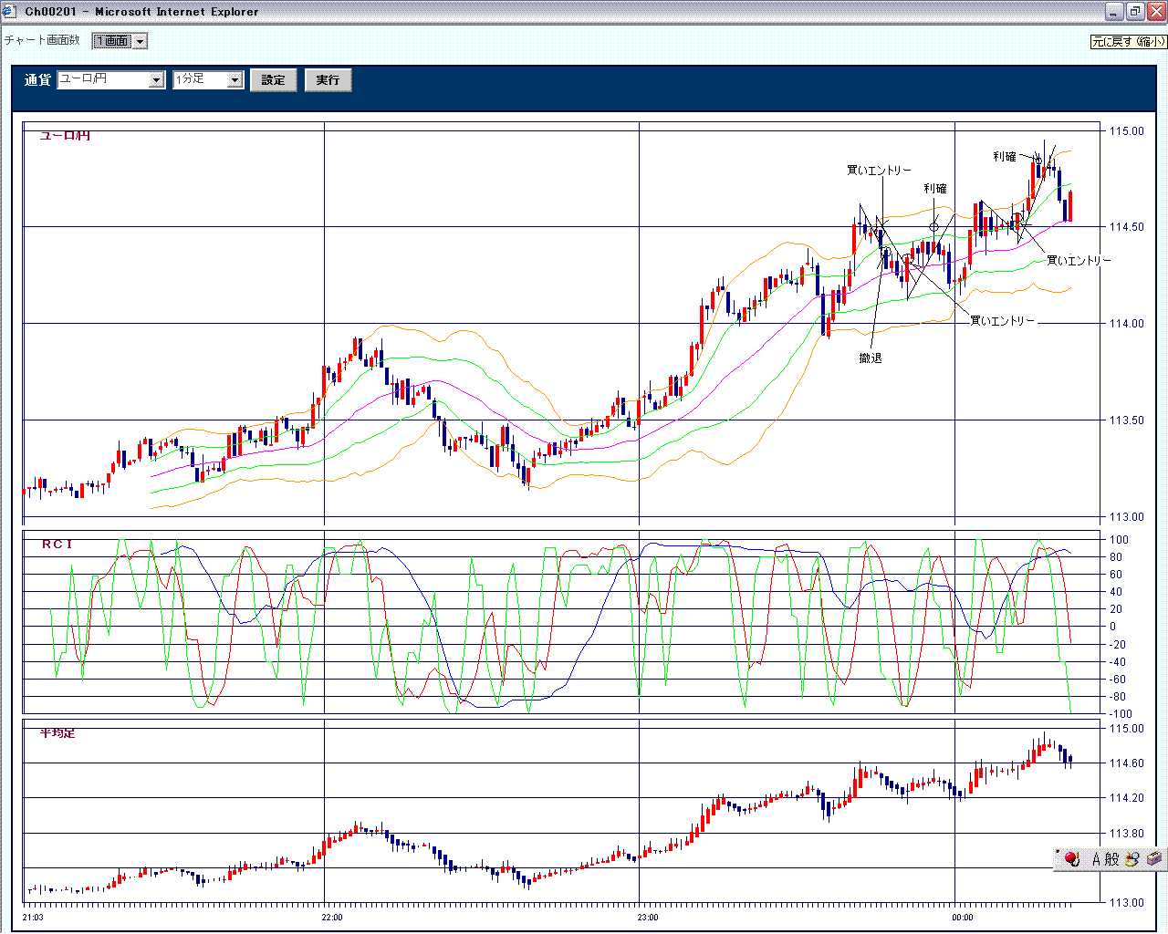Click the 撤退 annotation label on chart
The width and height of the screenshot is (1168, 934).
pos(871,358)
